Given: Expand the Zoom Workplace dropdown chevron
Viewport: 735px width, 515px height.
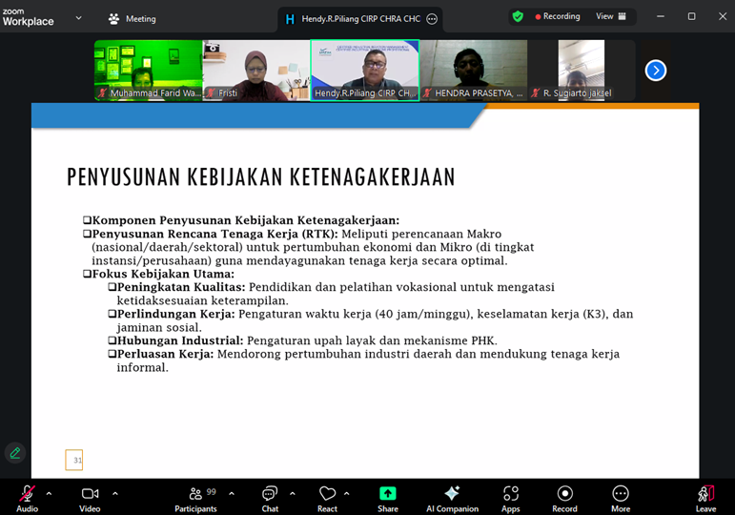Looking at the screenshot, I should pos(79,18).
